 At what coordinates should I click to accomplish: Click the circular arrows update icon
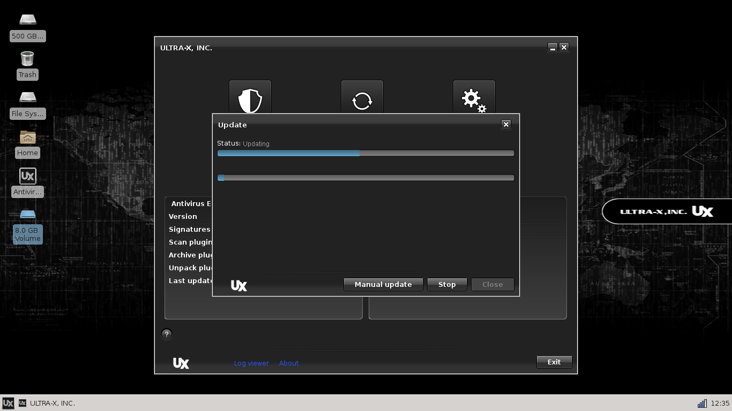362,100
